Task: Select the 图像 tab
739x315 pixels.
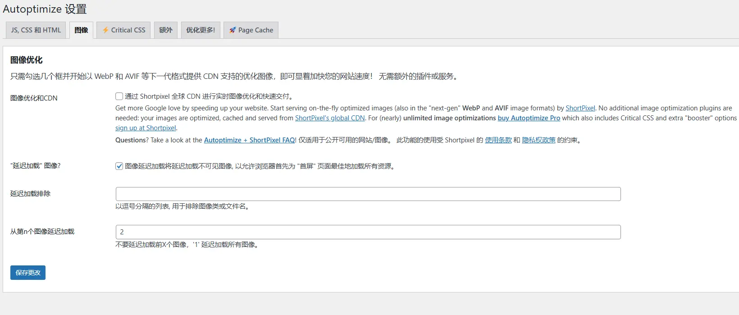Action: pyautogui.click(x=81, y=30)
